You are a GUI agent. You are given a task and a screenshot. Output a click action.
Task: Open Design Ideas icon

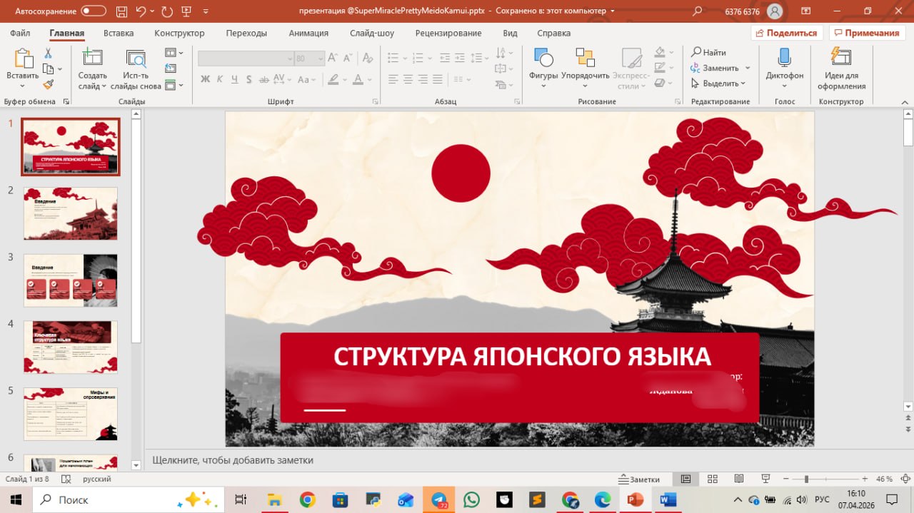point(841,58)
